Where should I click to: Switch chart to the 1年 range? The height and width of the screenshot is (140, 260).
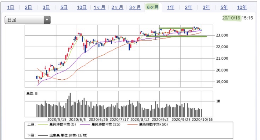(171, 7)
